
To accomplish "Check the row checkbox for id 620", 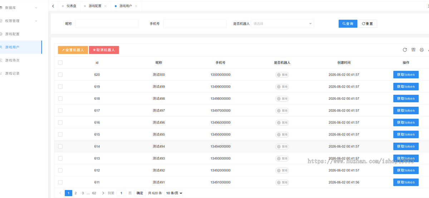I will (60, 75).
